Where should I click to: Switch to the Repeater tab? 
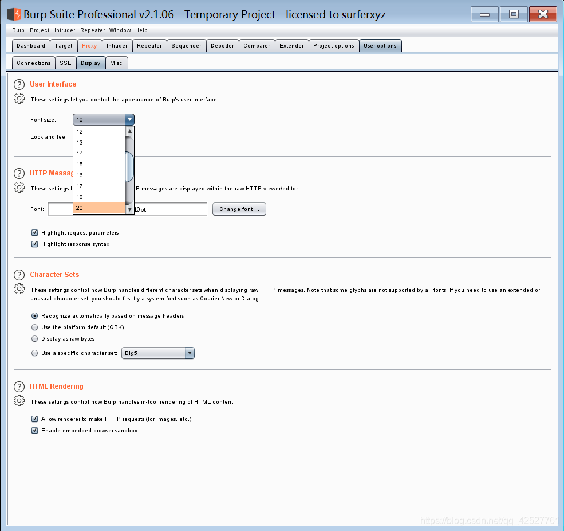(149, 46)
